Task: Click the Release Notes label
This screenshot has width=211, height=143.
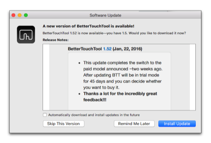Action: [x=55, y=40]
